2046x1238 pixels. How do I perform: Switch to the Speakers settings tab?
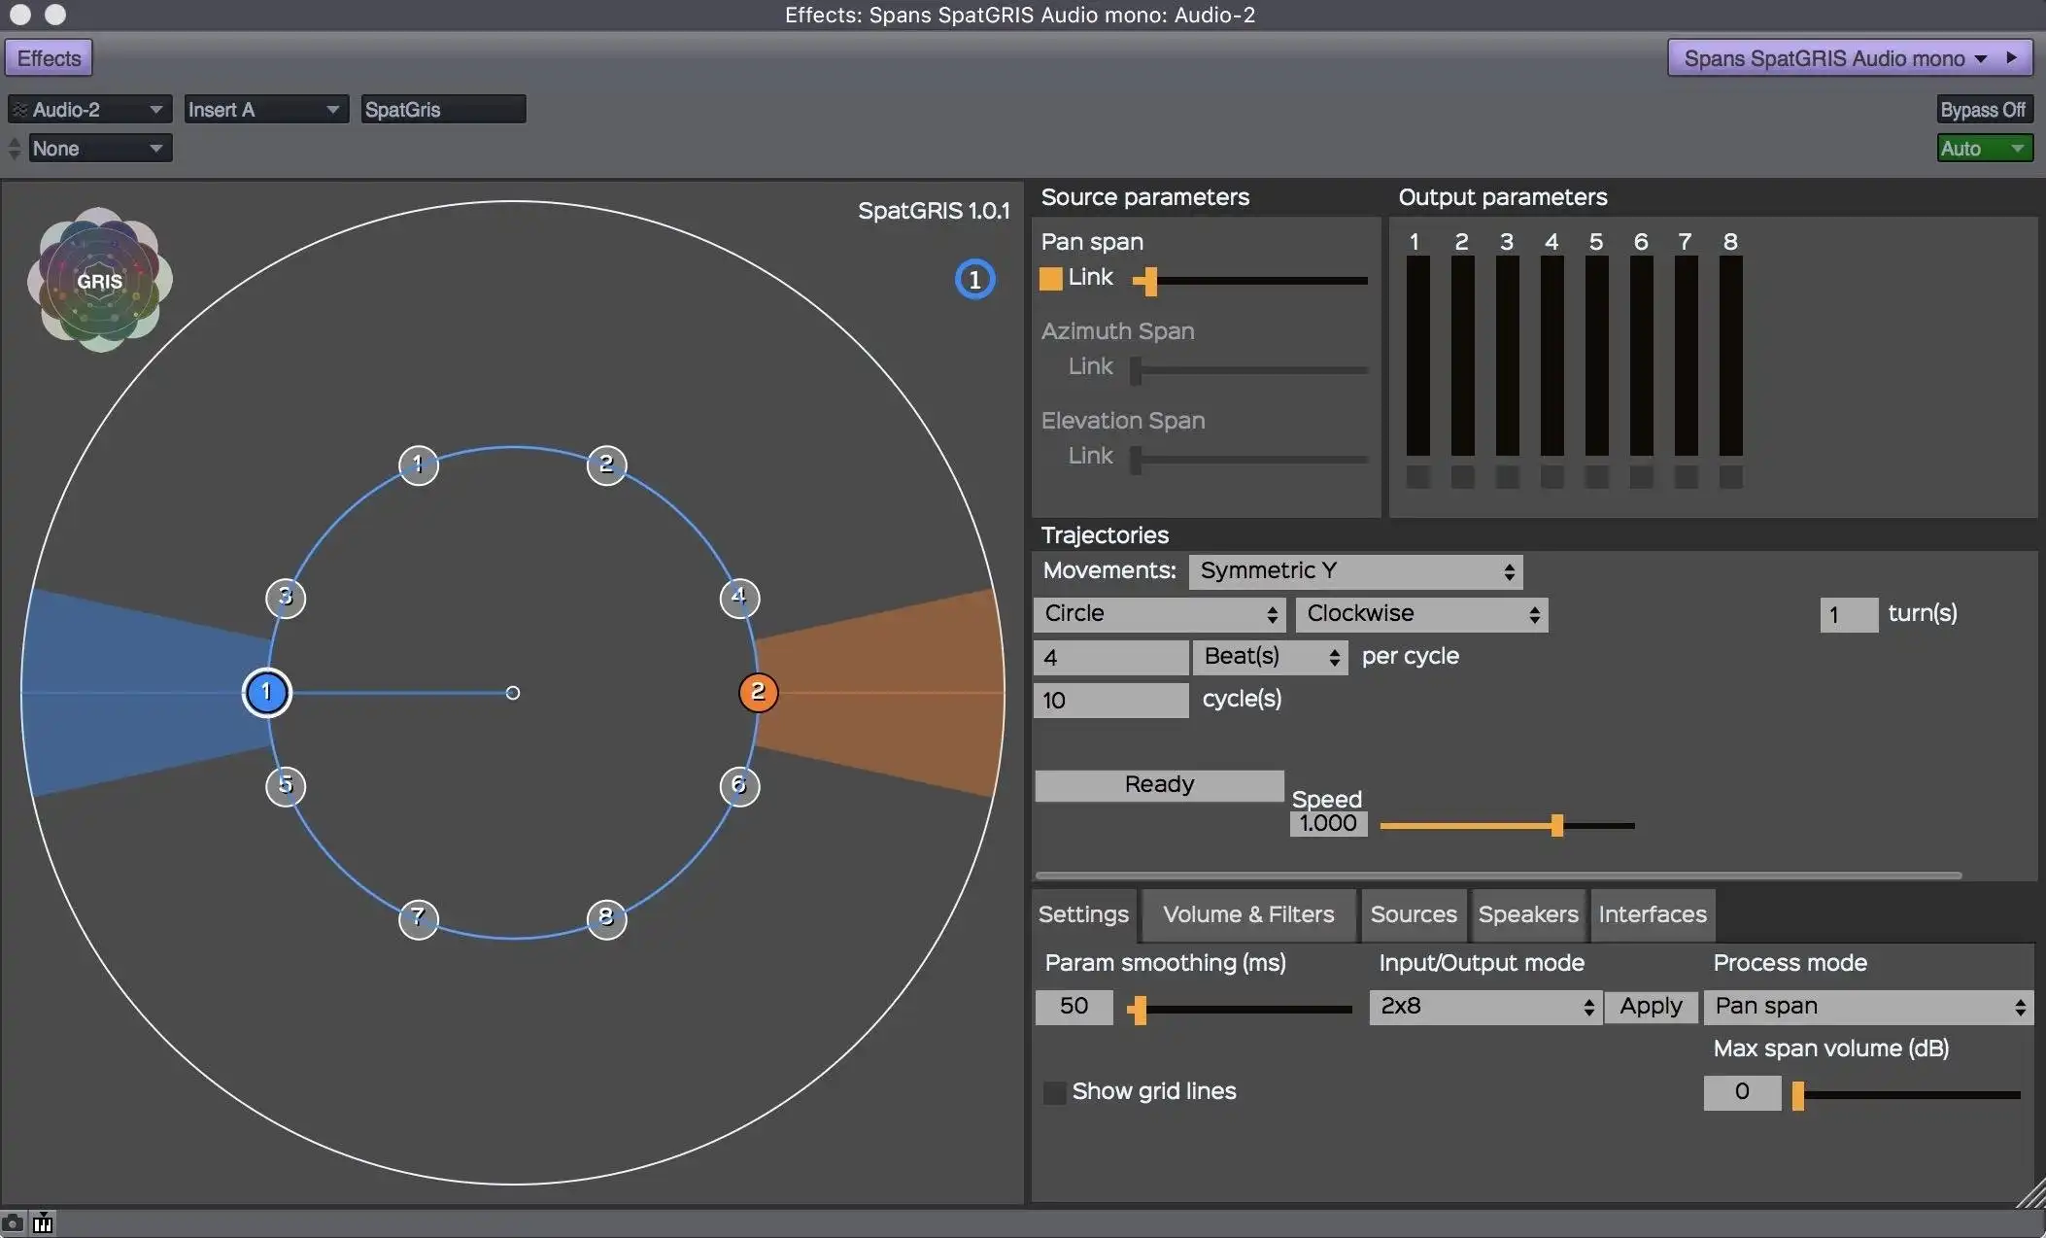click(x=1525, y=912)
